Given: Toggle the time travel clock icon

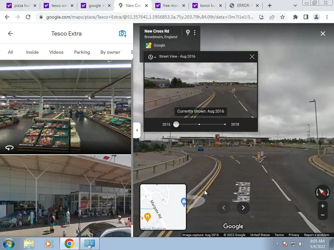Looking at the screenshot, I should [151, 57].
